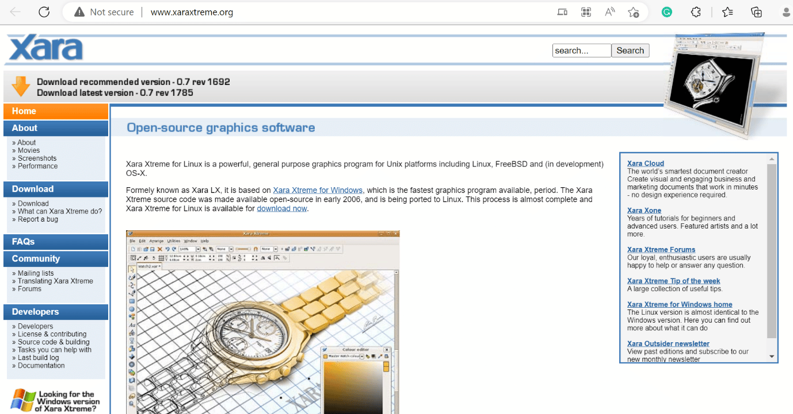Open the Documentation link
Screen dimensions: 793x414
[x=41, y=365]
